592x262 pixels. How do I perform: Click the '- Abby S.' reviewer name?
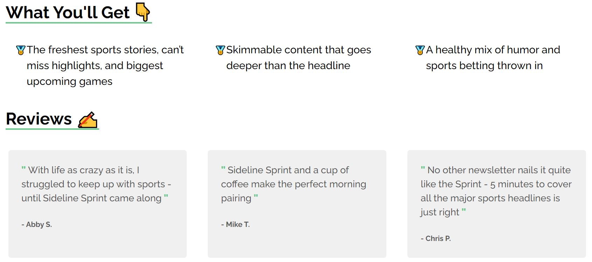[x=37, y=224]
